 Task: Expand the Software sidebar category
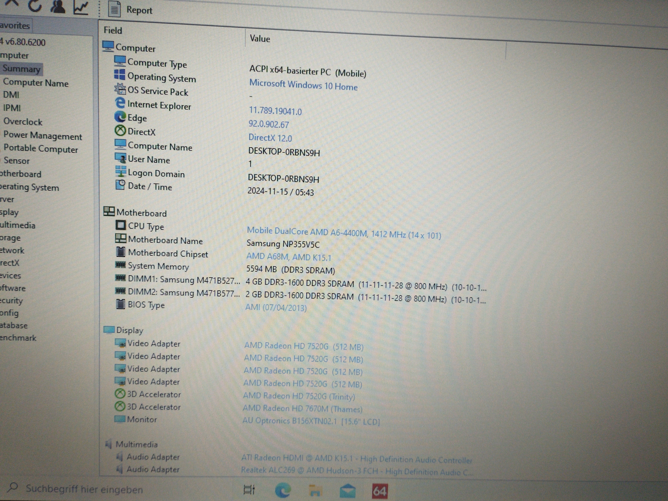pos(13,288)
